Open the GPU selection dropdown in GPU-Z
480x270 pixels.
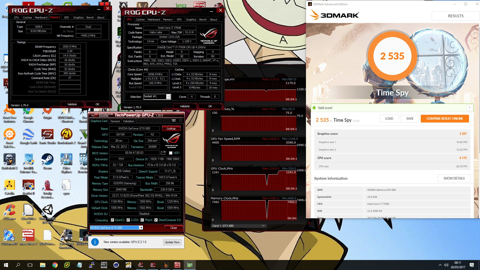(x=141, y=228)
